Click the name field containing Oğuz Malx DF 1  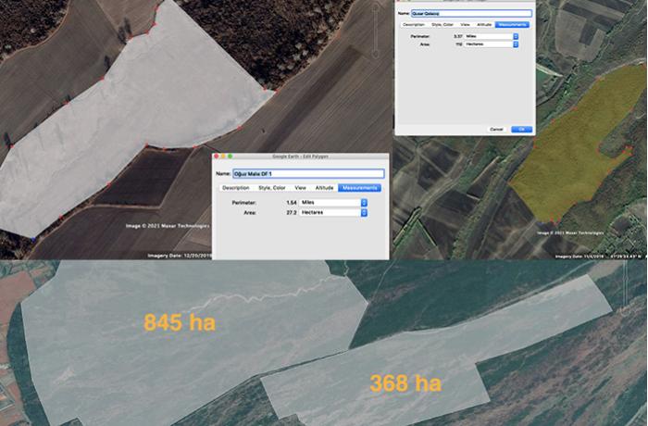[x=307, y=173]
